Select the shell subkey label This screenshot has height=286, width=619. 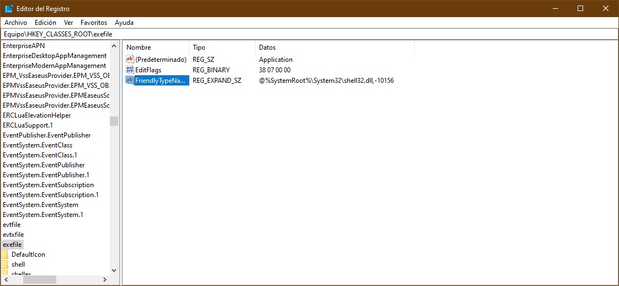(x=18, y=264)
